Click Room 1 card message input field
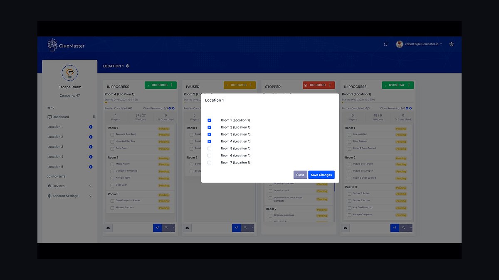Screen dimensions: 499x280 370,228
